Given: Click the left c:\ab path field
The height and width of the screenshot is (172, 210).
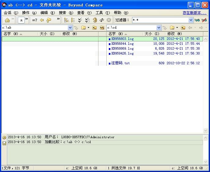Looking at the screenshot, I should point(35,28).
